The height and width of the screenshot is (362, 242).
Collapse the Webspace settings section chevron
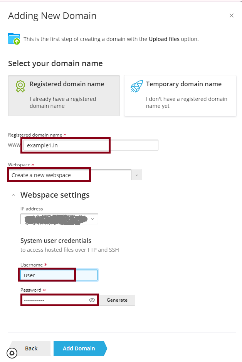coord(13,195)
